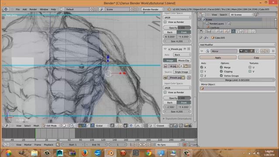This screenshot has height=157, width=279.
Task: Click the Mirror Object field
Action: (x=237, y=89)
